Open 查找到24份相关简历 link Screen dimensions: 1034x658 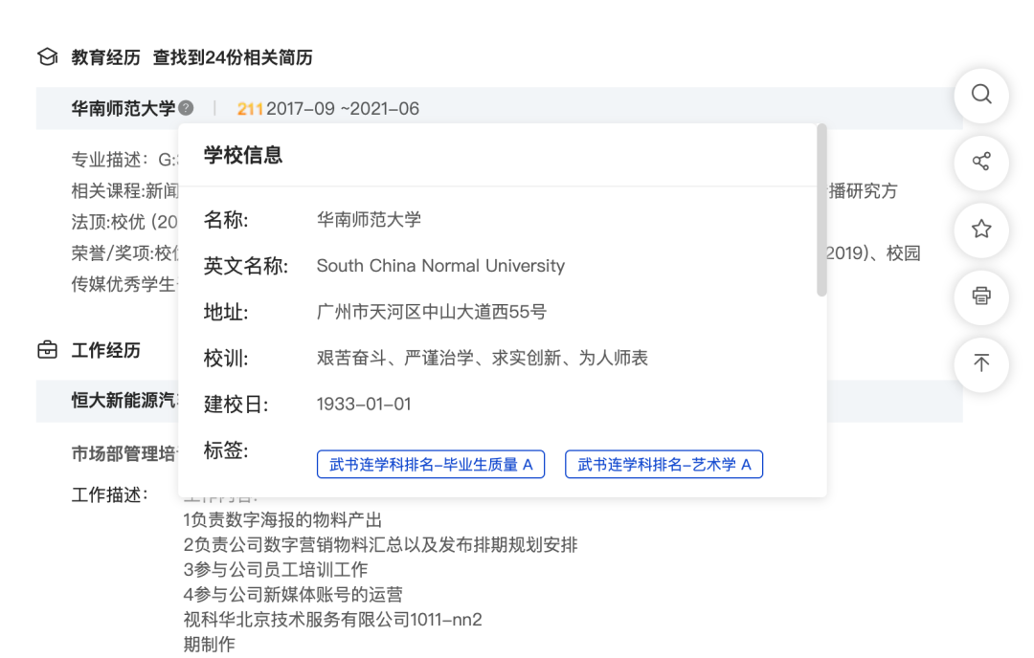pos(233,58)
